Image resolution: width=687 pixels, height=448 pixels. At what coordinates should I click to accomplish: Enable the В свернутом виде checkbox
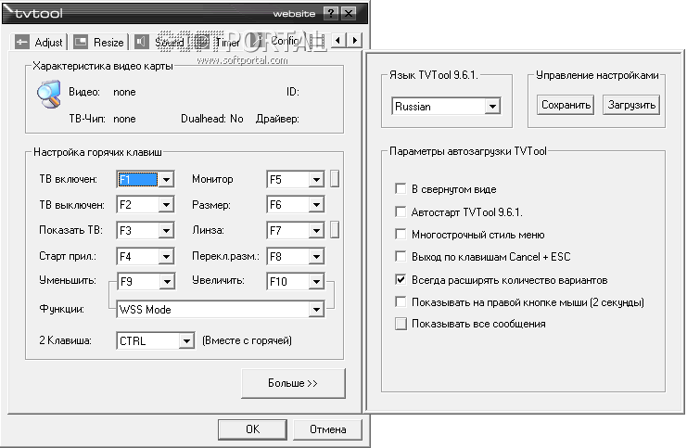401,189
